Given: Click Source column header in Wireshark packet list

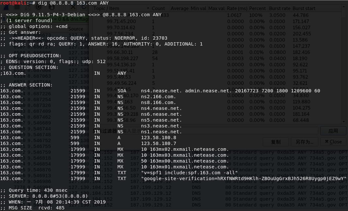Looking at the screenshot, I should coord(75,29).
